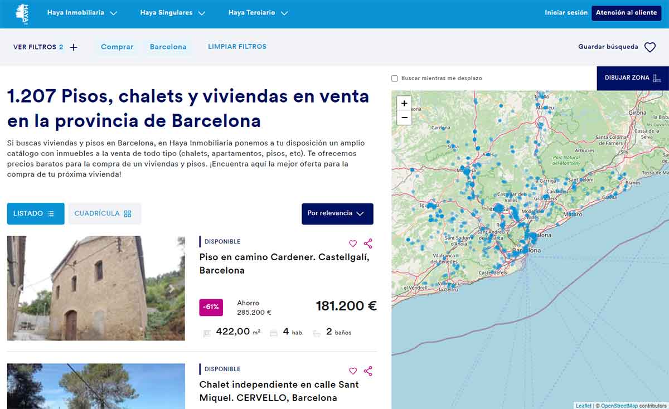Image resolution: width=669 pixels, height=409 pixels.
Task: Open the Haya Terciario menu
Action: tap(258, 13)
